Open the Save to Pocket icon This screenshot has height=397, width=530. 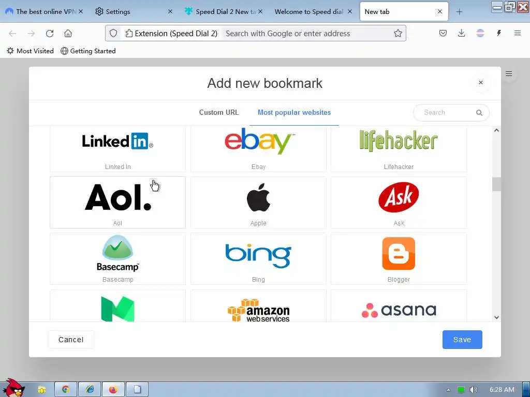click(443, 33)
